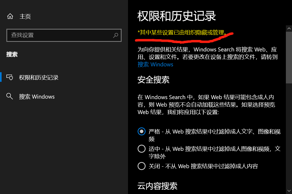Image resolution: width=292 pixels, height=194 pixels.
Task: Select the 适中 radio button circle
Action: pyautogui.click(x=142, y=149)
